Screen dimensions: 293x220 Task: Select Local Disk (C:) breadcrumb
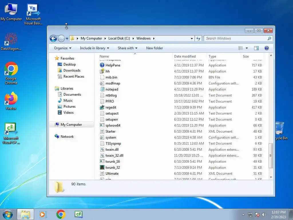coord(119,38)
